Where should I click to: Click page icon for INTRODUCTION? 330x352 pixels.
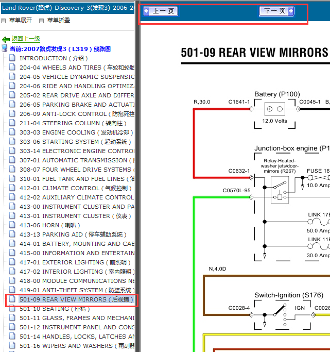tap(12, 58)
